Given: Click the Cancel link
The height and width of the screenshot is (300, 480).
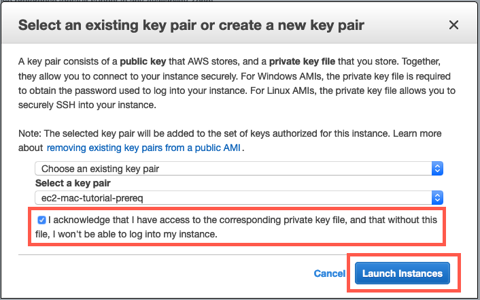Looking at the screenshot, I should 329,273.
